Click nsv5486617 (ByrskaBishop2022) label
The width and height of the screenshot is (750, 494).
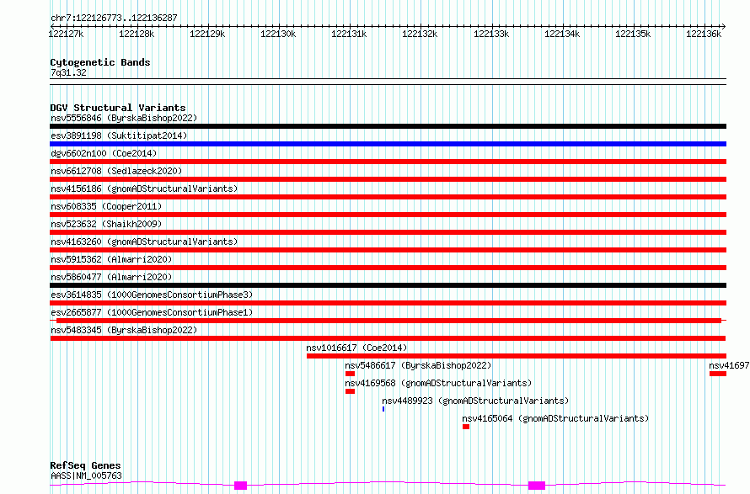pyautogui.click(x=418, y=365)
